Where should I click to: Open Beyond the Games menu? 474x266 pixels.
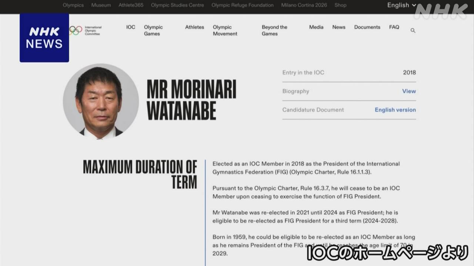(274, 30)
